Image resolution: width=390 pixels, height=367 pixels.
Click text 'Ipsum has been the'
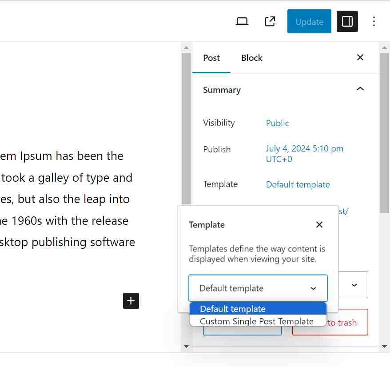pyautogui.click(x=72, y=156)
